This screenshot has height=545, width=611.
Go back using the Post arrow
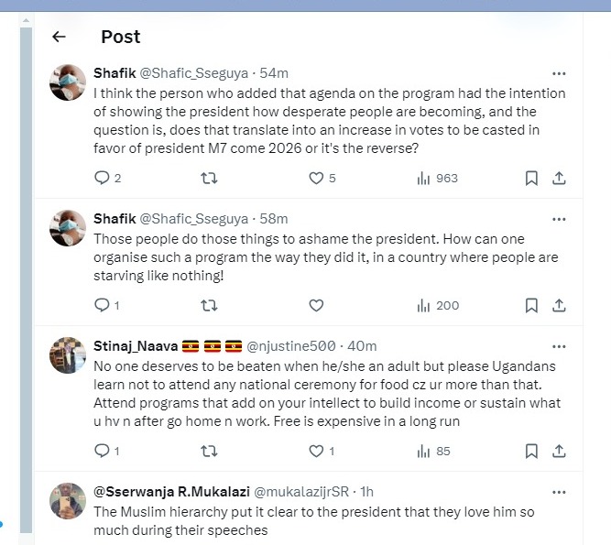coord(59,37)
